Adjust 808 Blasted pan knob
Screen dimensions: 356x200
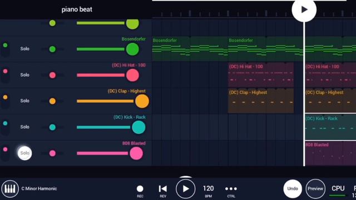(52, 153)
